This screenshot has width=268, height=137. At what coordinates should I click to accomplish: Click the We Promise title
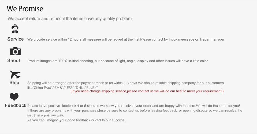click(25, 9)
